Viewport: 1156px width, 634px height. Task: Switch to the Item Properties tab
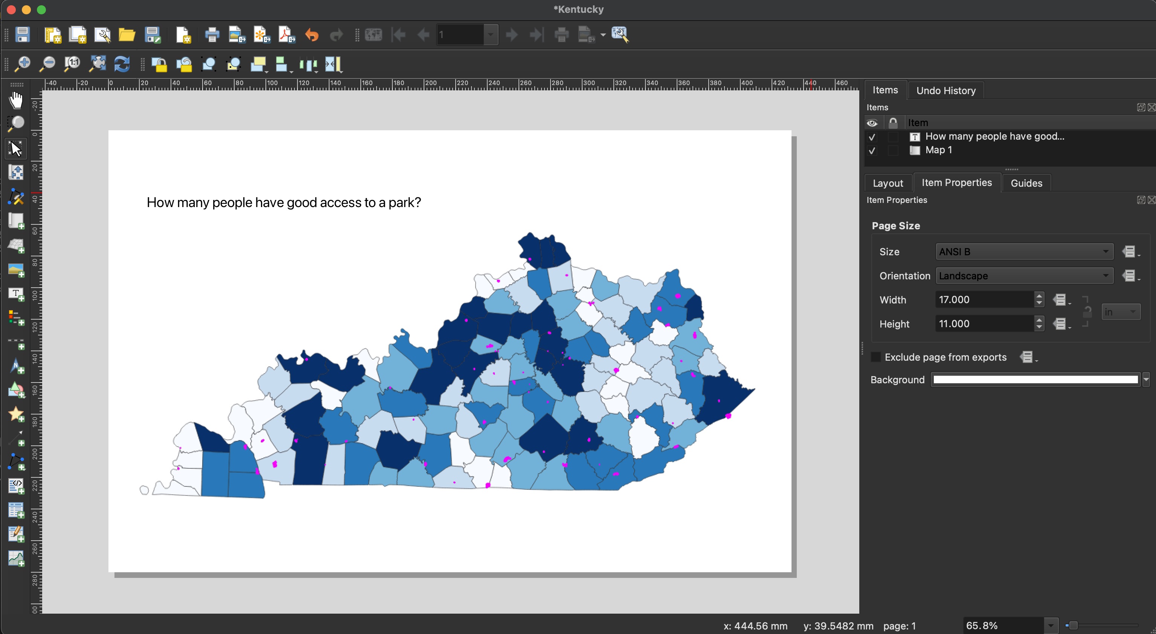coord(956,182)
